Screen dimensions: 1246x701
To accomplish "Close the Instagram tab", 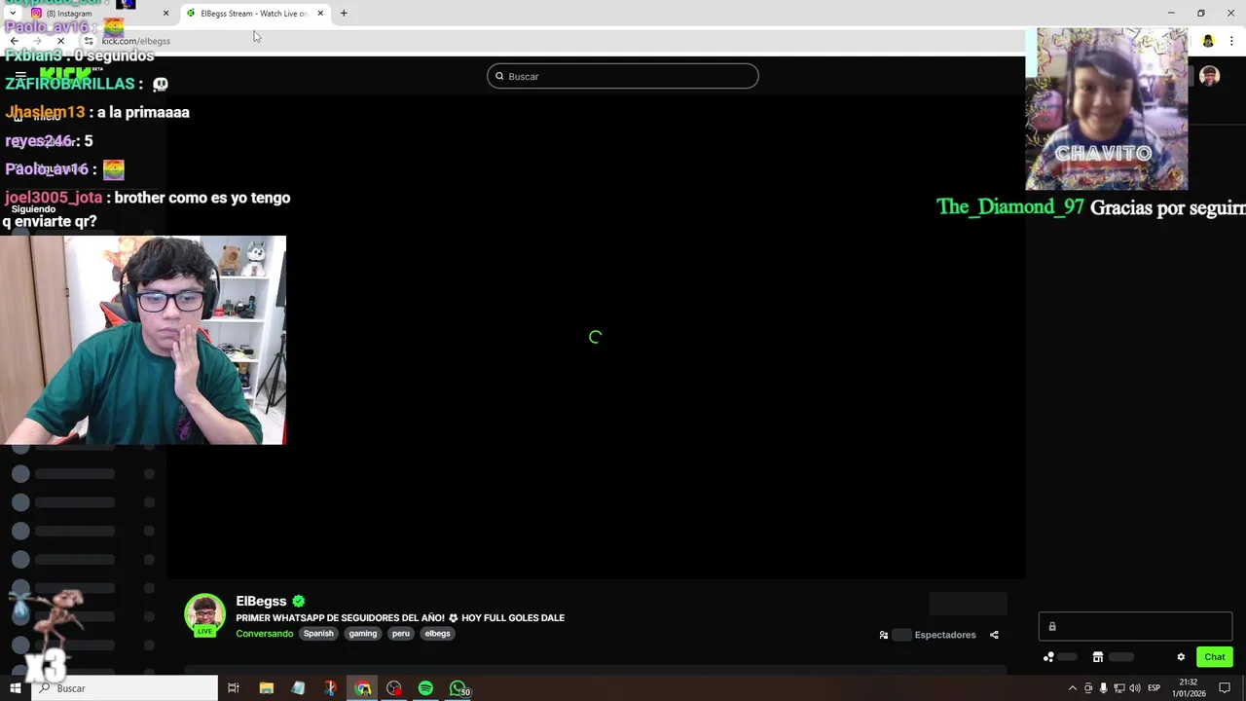I will [x=165, y=14].
